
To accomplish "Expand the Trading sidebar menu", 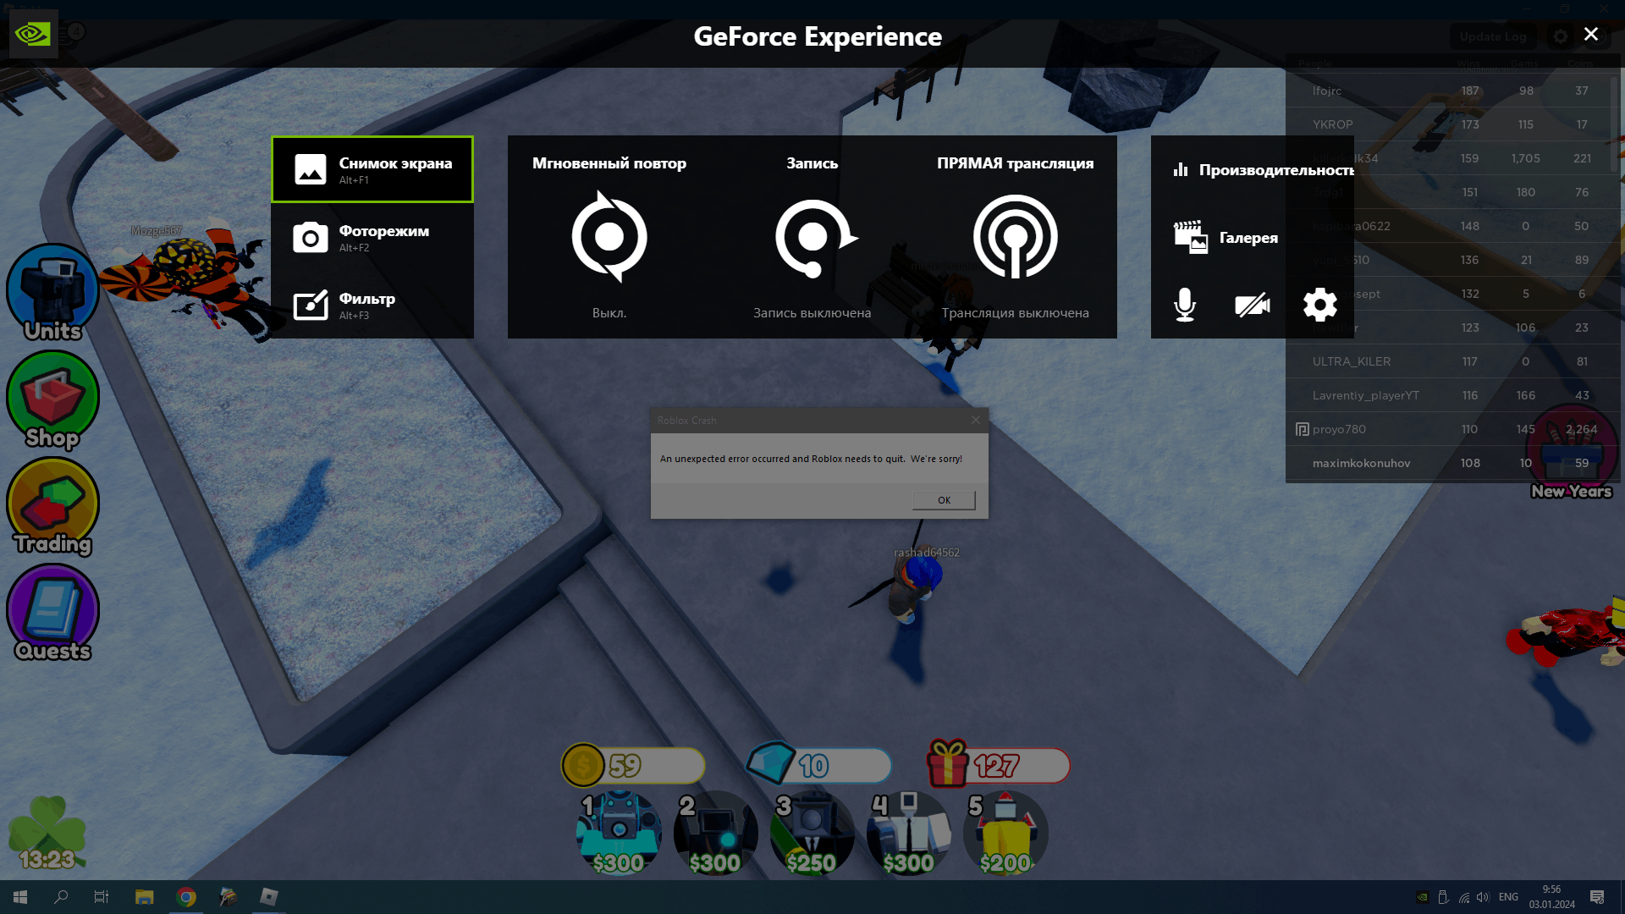I will 52,507.
